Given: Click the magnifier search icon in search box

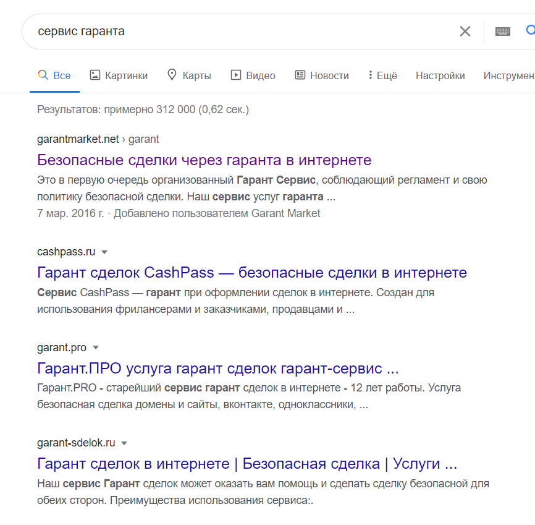Looking at the screenshot, I should 531,30.
